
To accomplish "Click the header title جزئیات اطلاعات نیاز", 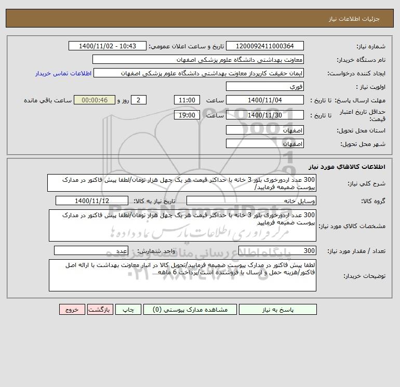I will pos(354,19).
